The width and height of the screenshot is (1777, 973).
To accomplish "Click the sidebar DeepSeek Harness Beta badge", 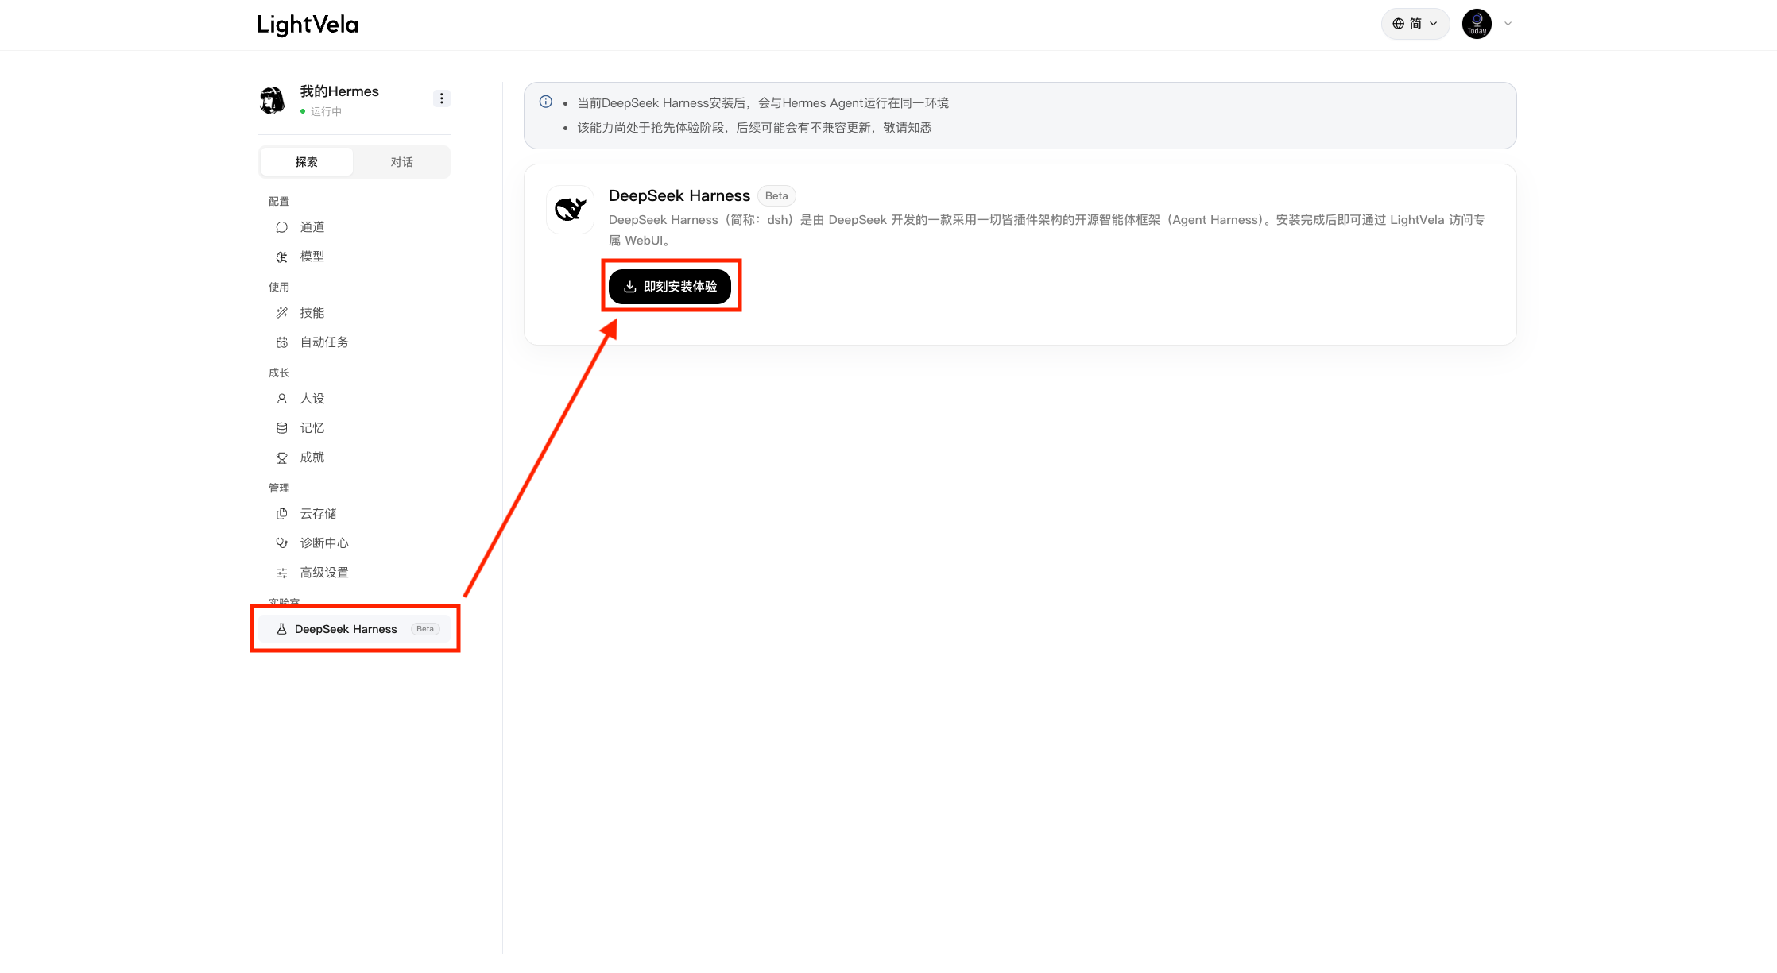I will (425, 629).
